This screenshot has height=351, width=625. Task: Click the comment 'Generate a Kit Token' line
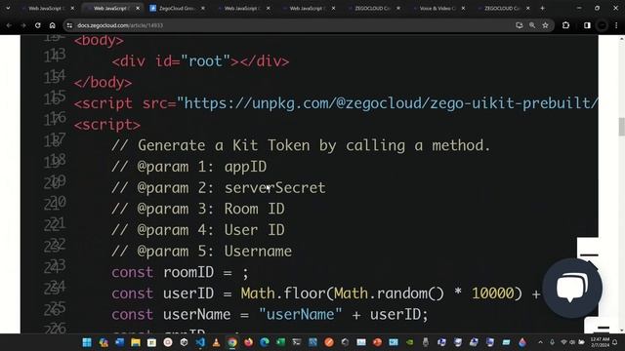pyautogui.click(x=301, y=145)
